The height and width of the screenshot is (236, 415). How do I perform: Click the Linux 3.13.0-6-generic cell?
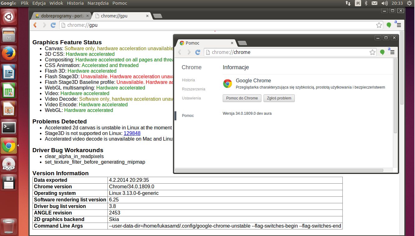(x=225, y=193)
